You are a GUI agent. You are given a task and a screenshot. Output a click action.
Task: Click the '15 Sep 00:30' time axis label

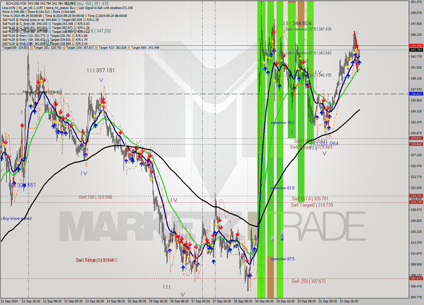click(137, 301)
